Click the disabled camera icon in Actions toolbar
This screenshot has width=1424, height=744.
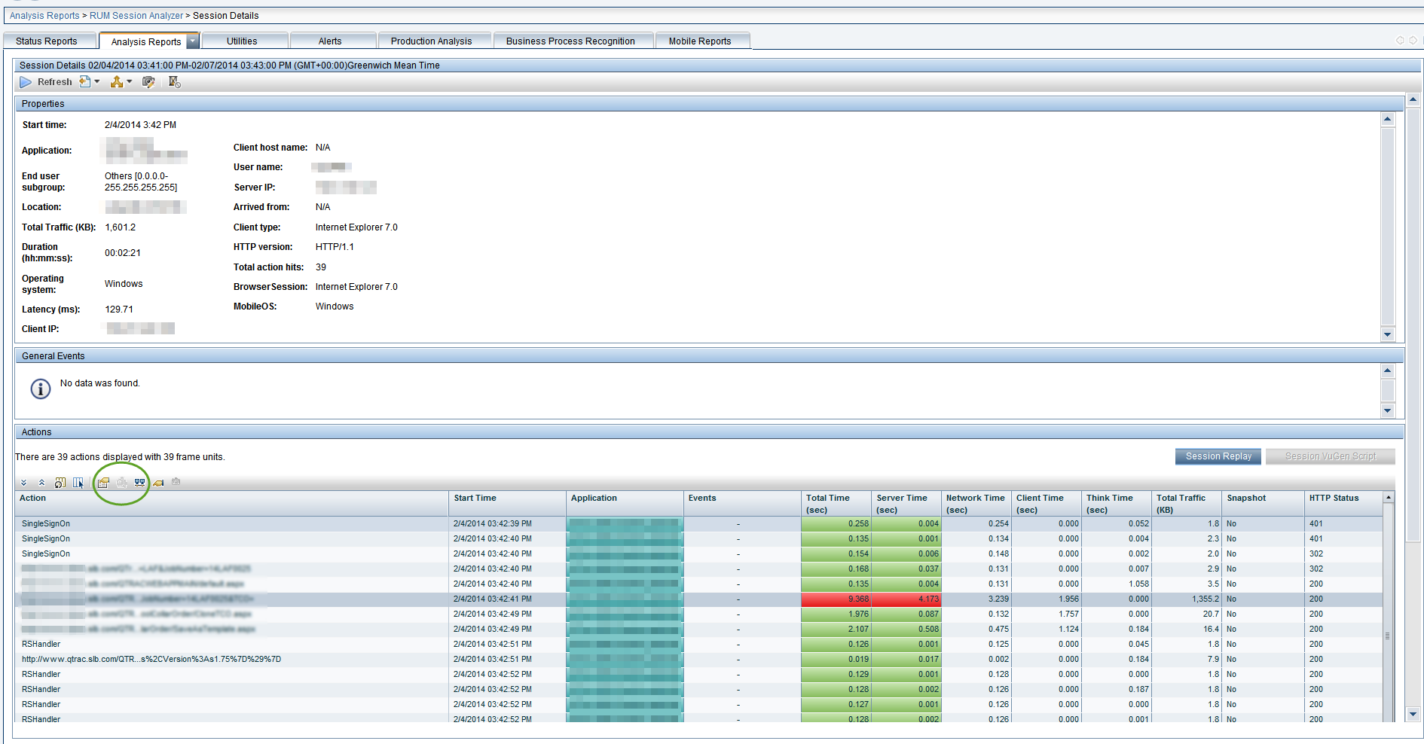coord(176,482)
